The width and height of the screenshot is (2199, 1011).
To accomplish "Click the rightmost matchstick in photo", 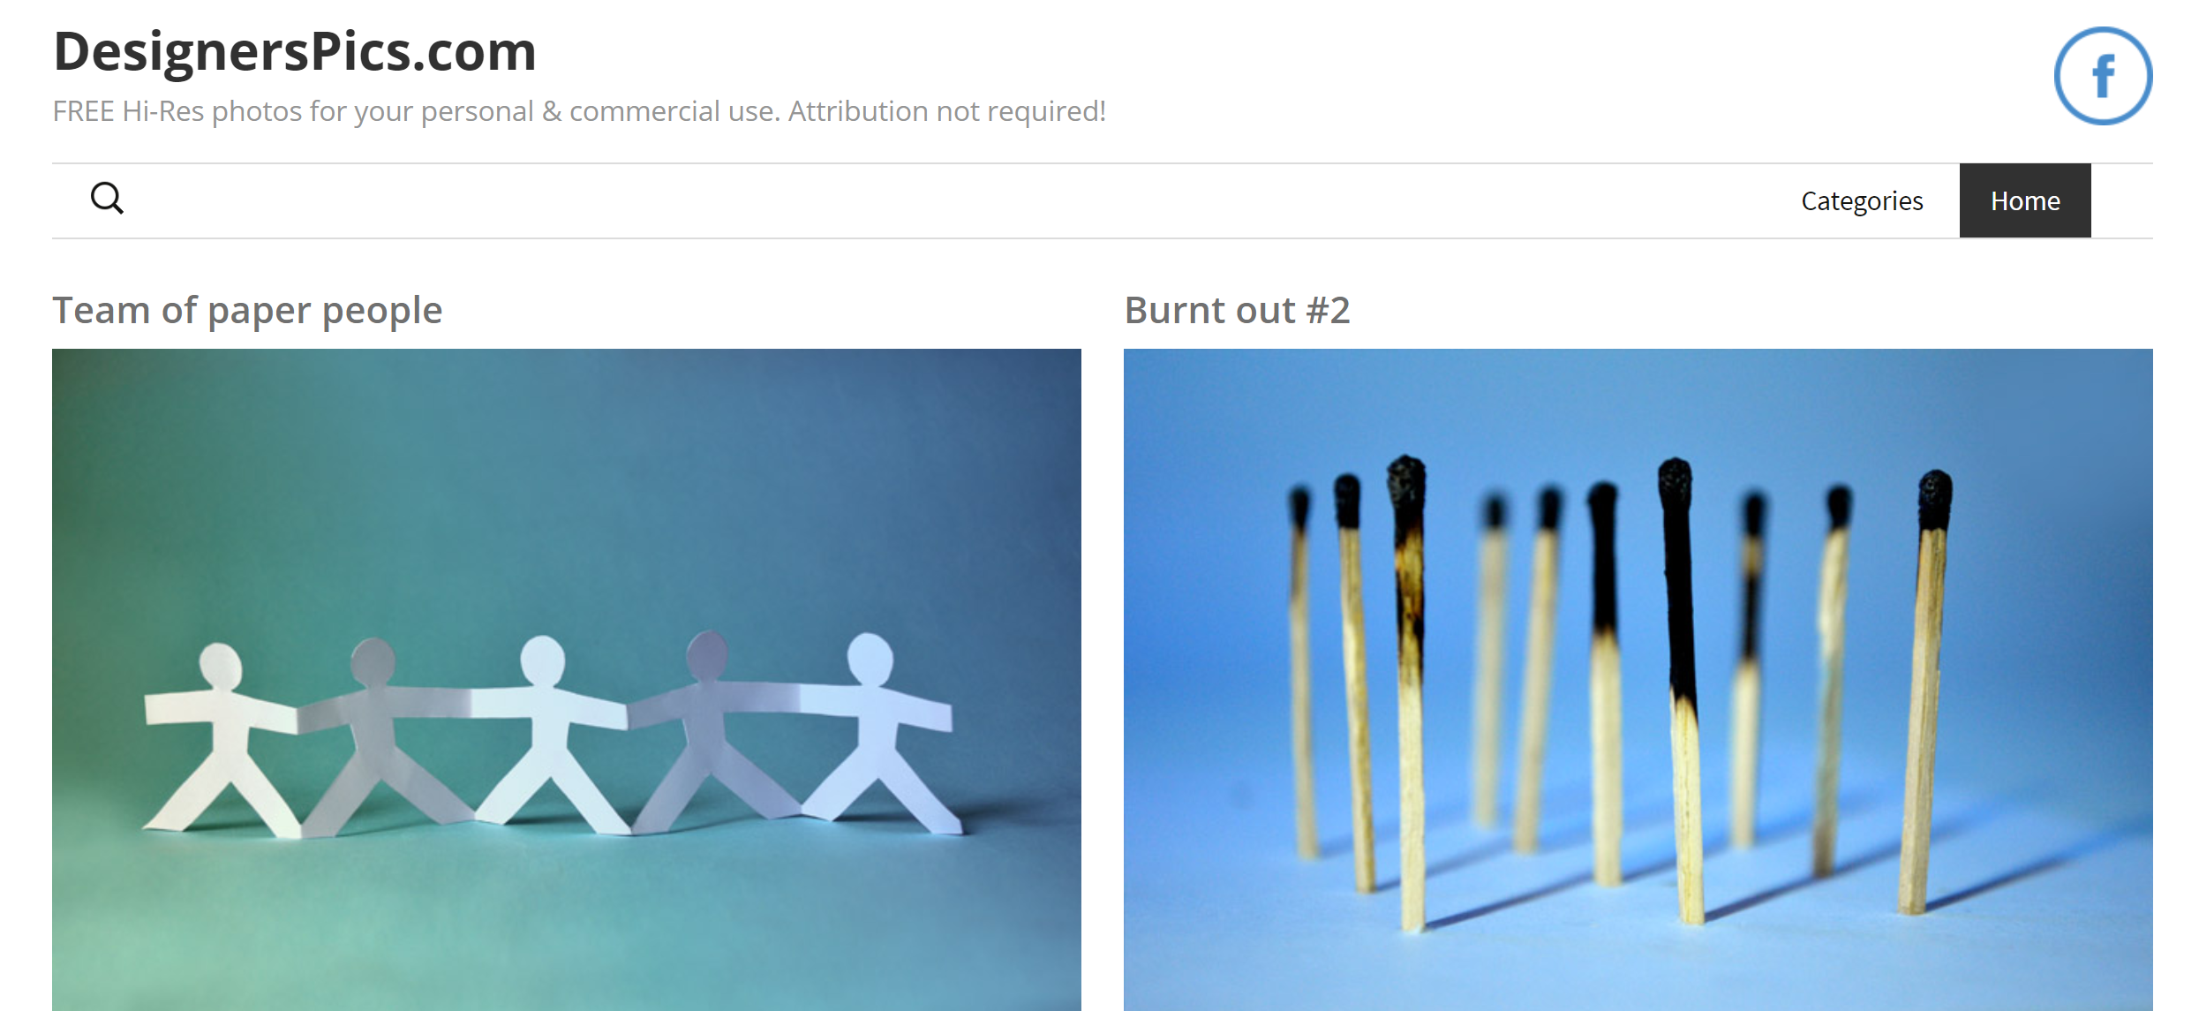I will point(1924,692).
